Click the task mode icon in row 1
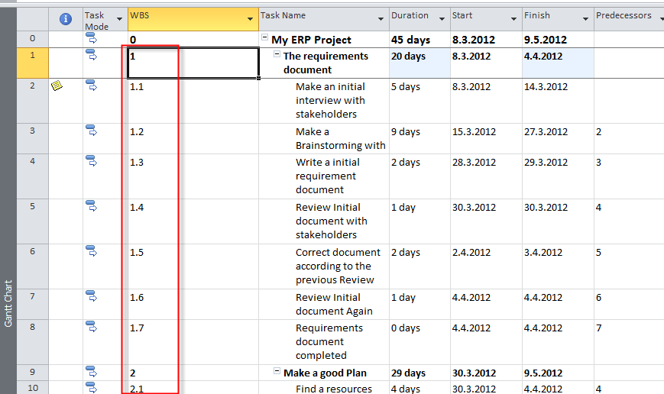This screenshot has height=394, width=664. (92, 55)
